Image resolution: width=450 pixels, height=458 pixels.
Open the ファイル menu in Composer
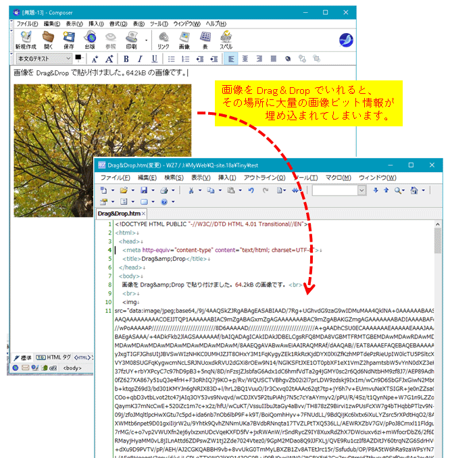click(x=27, y=24)
